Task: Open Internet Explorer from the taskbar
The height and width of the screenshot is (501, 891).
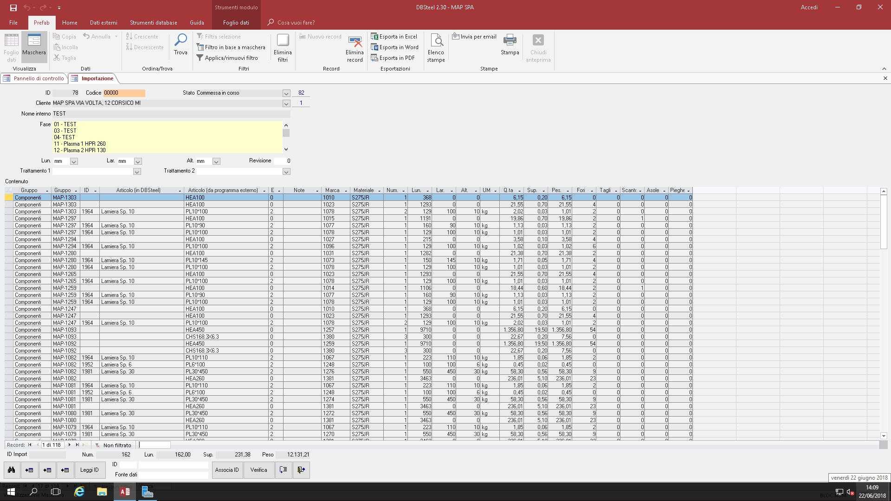Action: point(79,492)
